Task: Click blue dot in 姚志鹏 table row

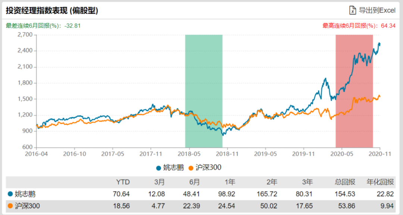Action: tap(10, 194)
